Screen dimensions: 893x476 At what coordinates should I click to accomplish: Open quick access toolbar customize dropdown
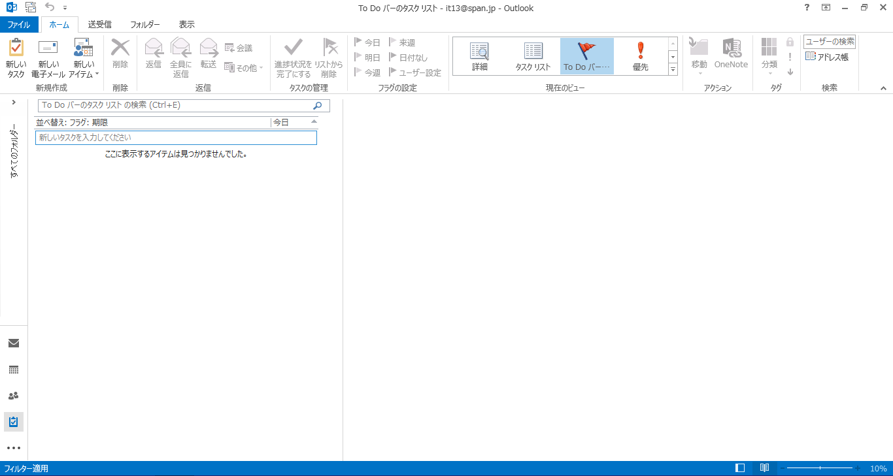[x=65, y=8]
